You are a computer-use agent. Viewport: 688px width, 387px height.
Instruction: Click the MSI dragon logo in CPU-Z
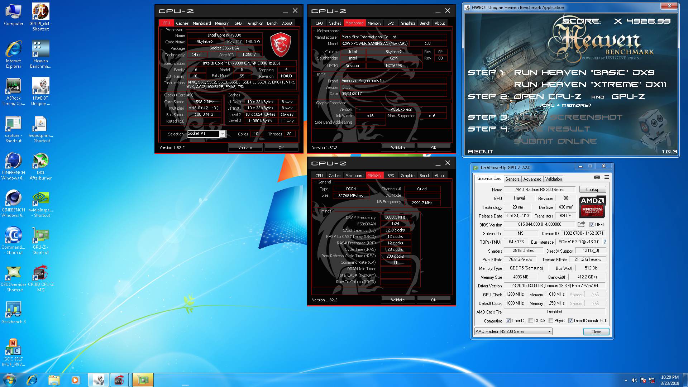280,45
